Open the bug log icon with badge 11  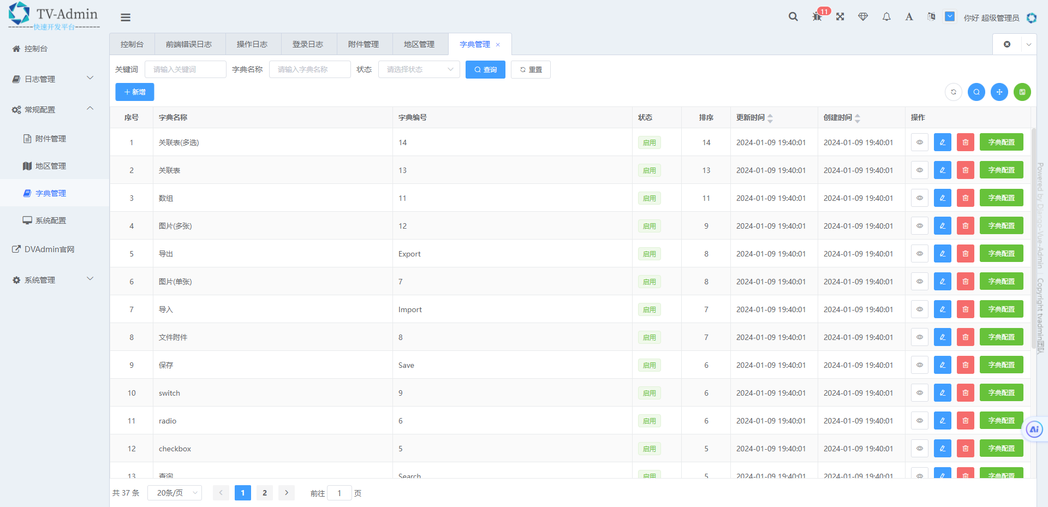817,17
